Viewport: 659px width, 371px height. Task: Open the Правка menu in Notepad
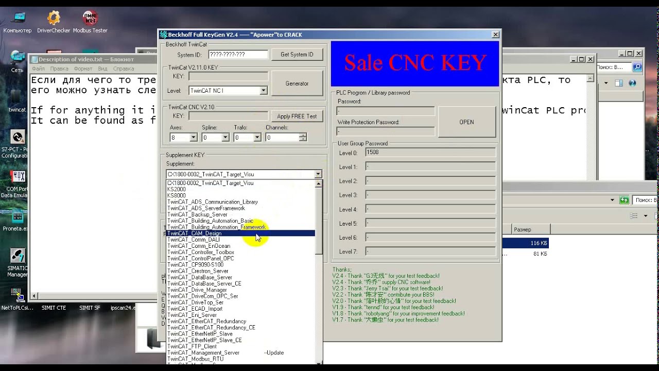point(59,69)
